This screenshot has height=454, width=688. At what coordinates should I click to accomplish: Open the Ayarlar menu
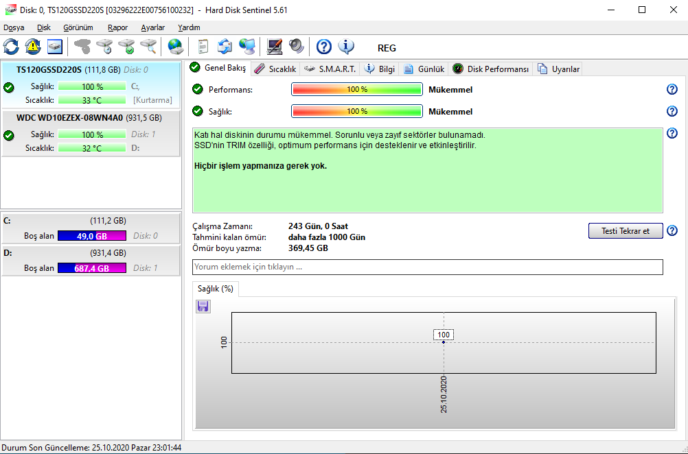coord(152,27)
